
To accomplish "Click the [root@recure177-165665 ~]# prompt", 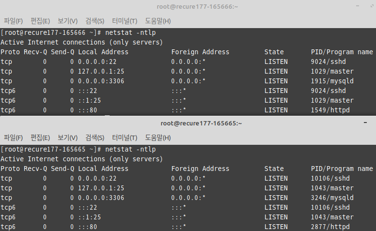I will [x=50, y=149].
